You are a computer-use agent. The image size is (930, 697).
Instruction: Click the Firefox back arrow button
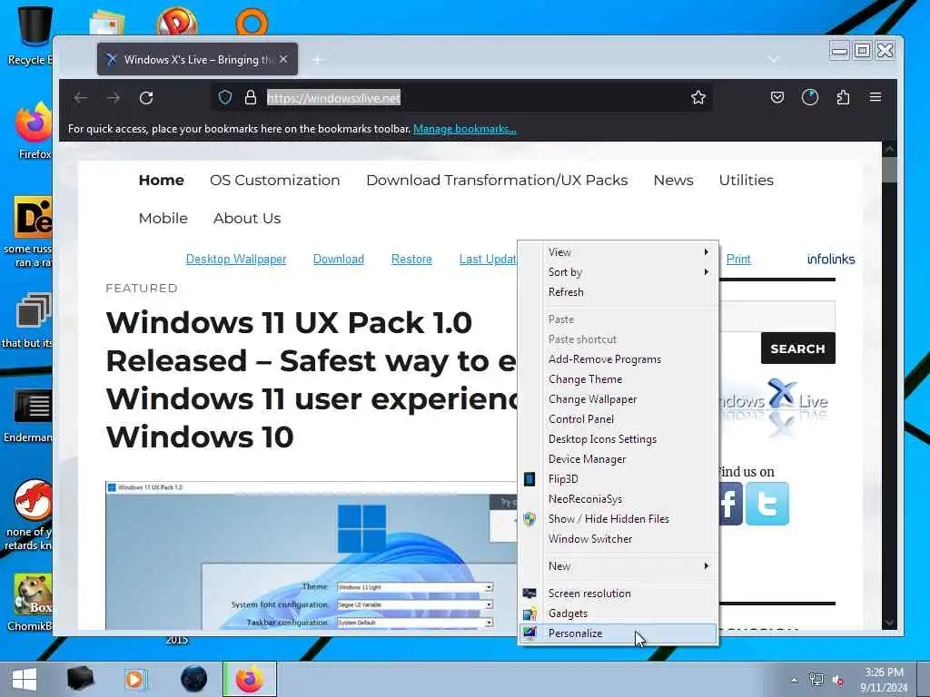pos(81,98)
